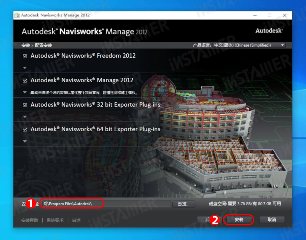Viewport: 306px width, 240px height.
Task: Click the Navisworks Manage description line text
Action: 84,92
